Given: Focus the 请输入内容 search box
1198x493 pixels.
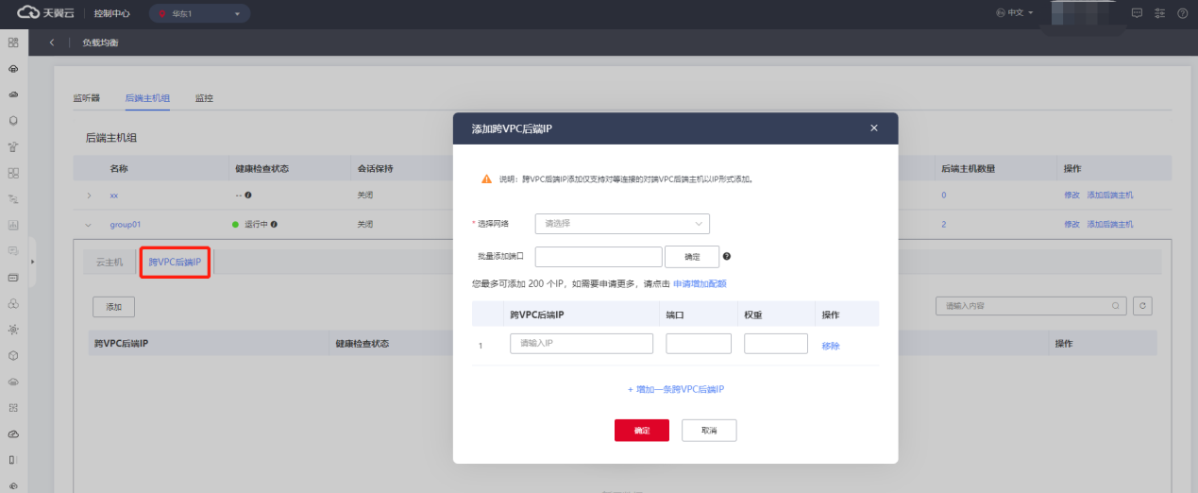Looking at the screenshot, I should (x=1031, y=306).
